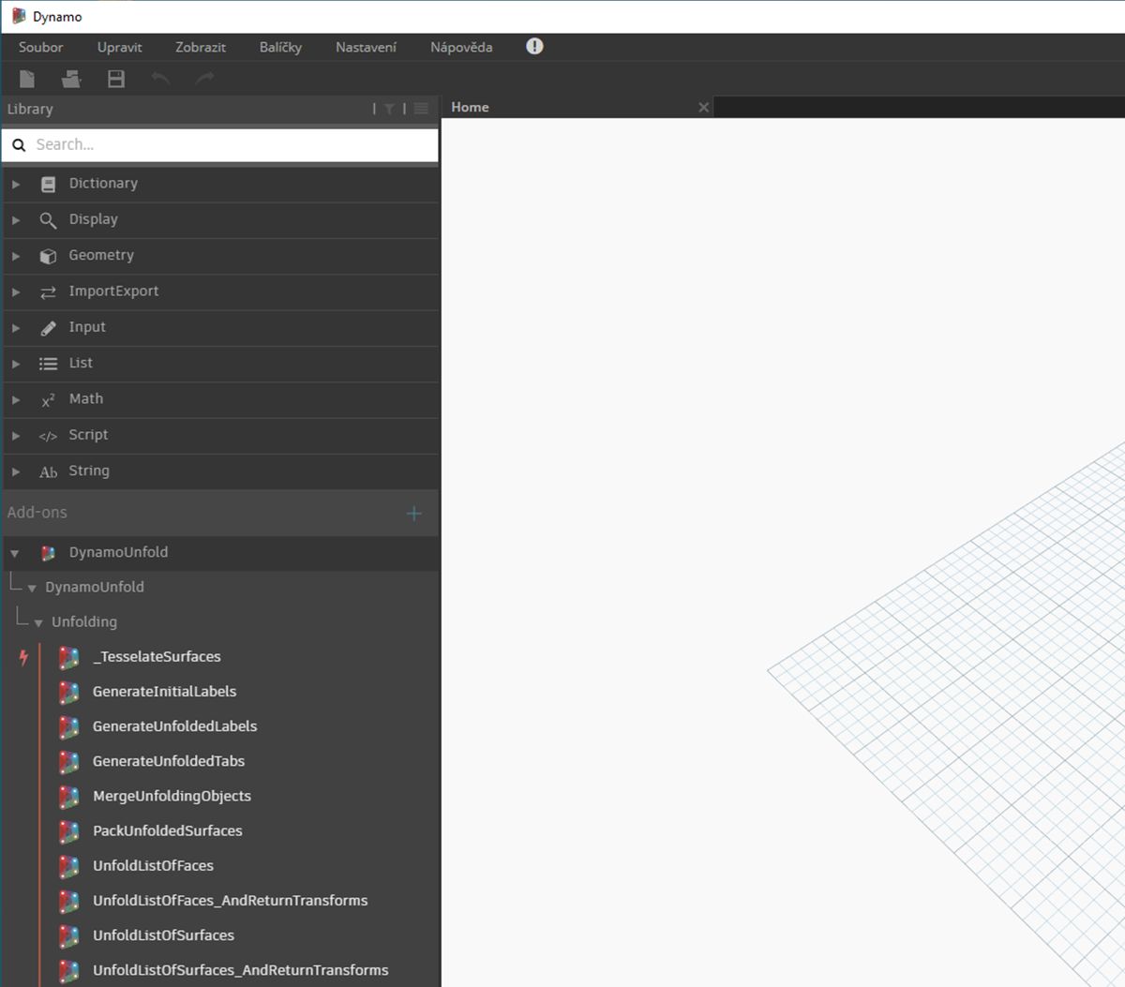The height and width of the screenshot is (987, 1125).
Task: Select UnfoldListOfFaces_AndReturnTransforms node
Action: 230,901
